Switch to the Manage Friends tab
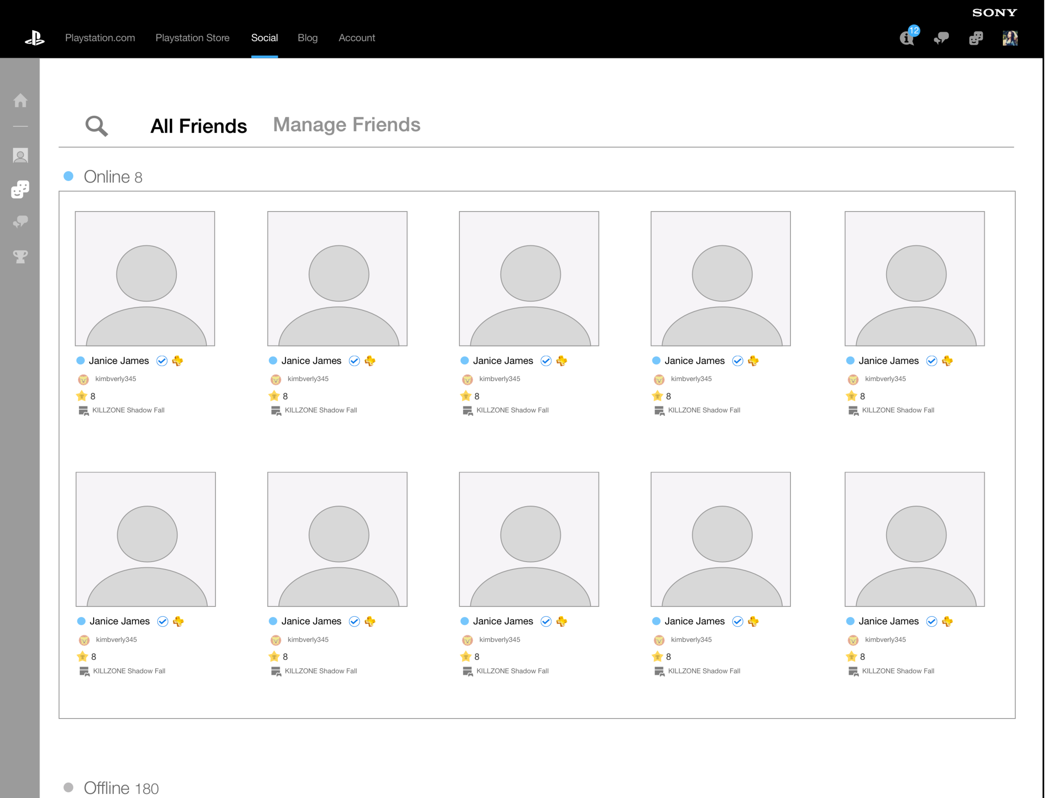Screen dimensions: 1045x798 [x=347, y=125]
